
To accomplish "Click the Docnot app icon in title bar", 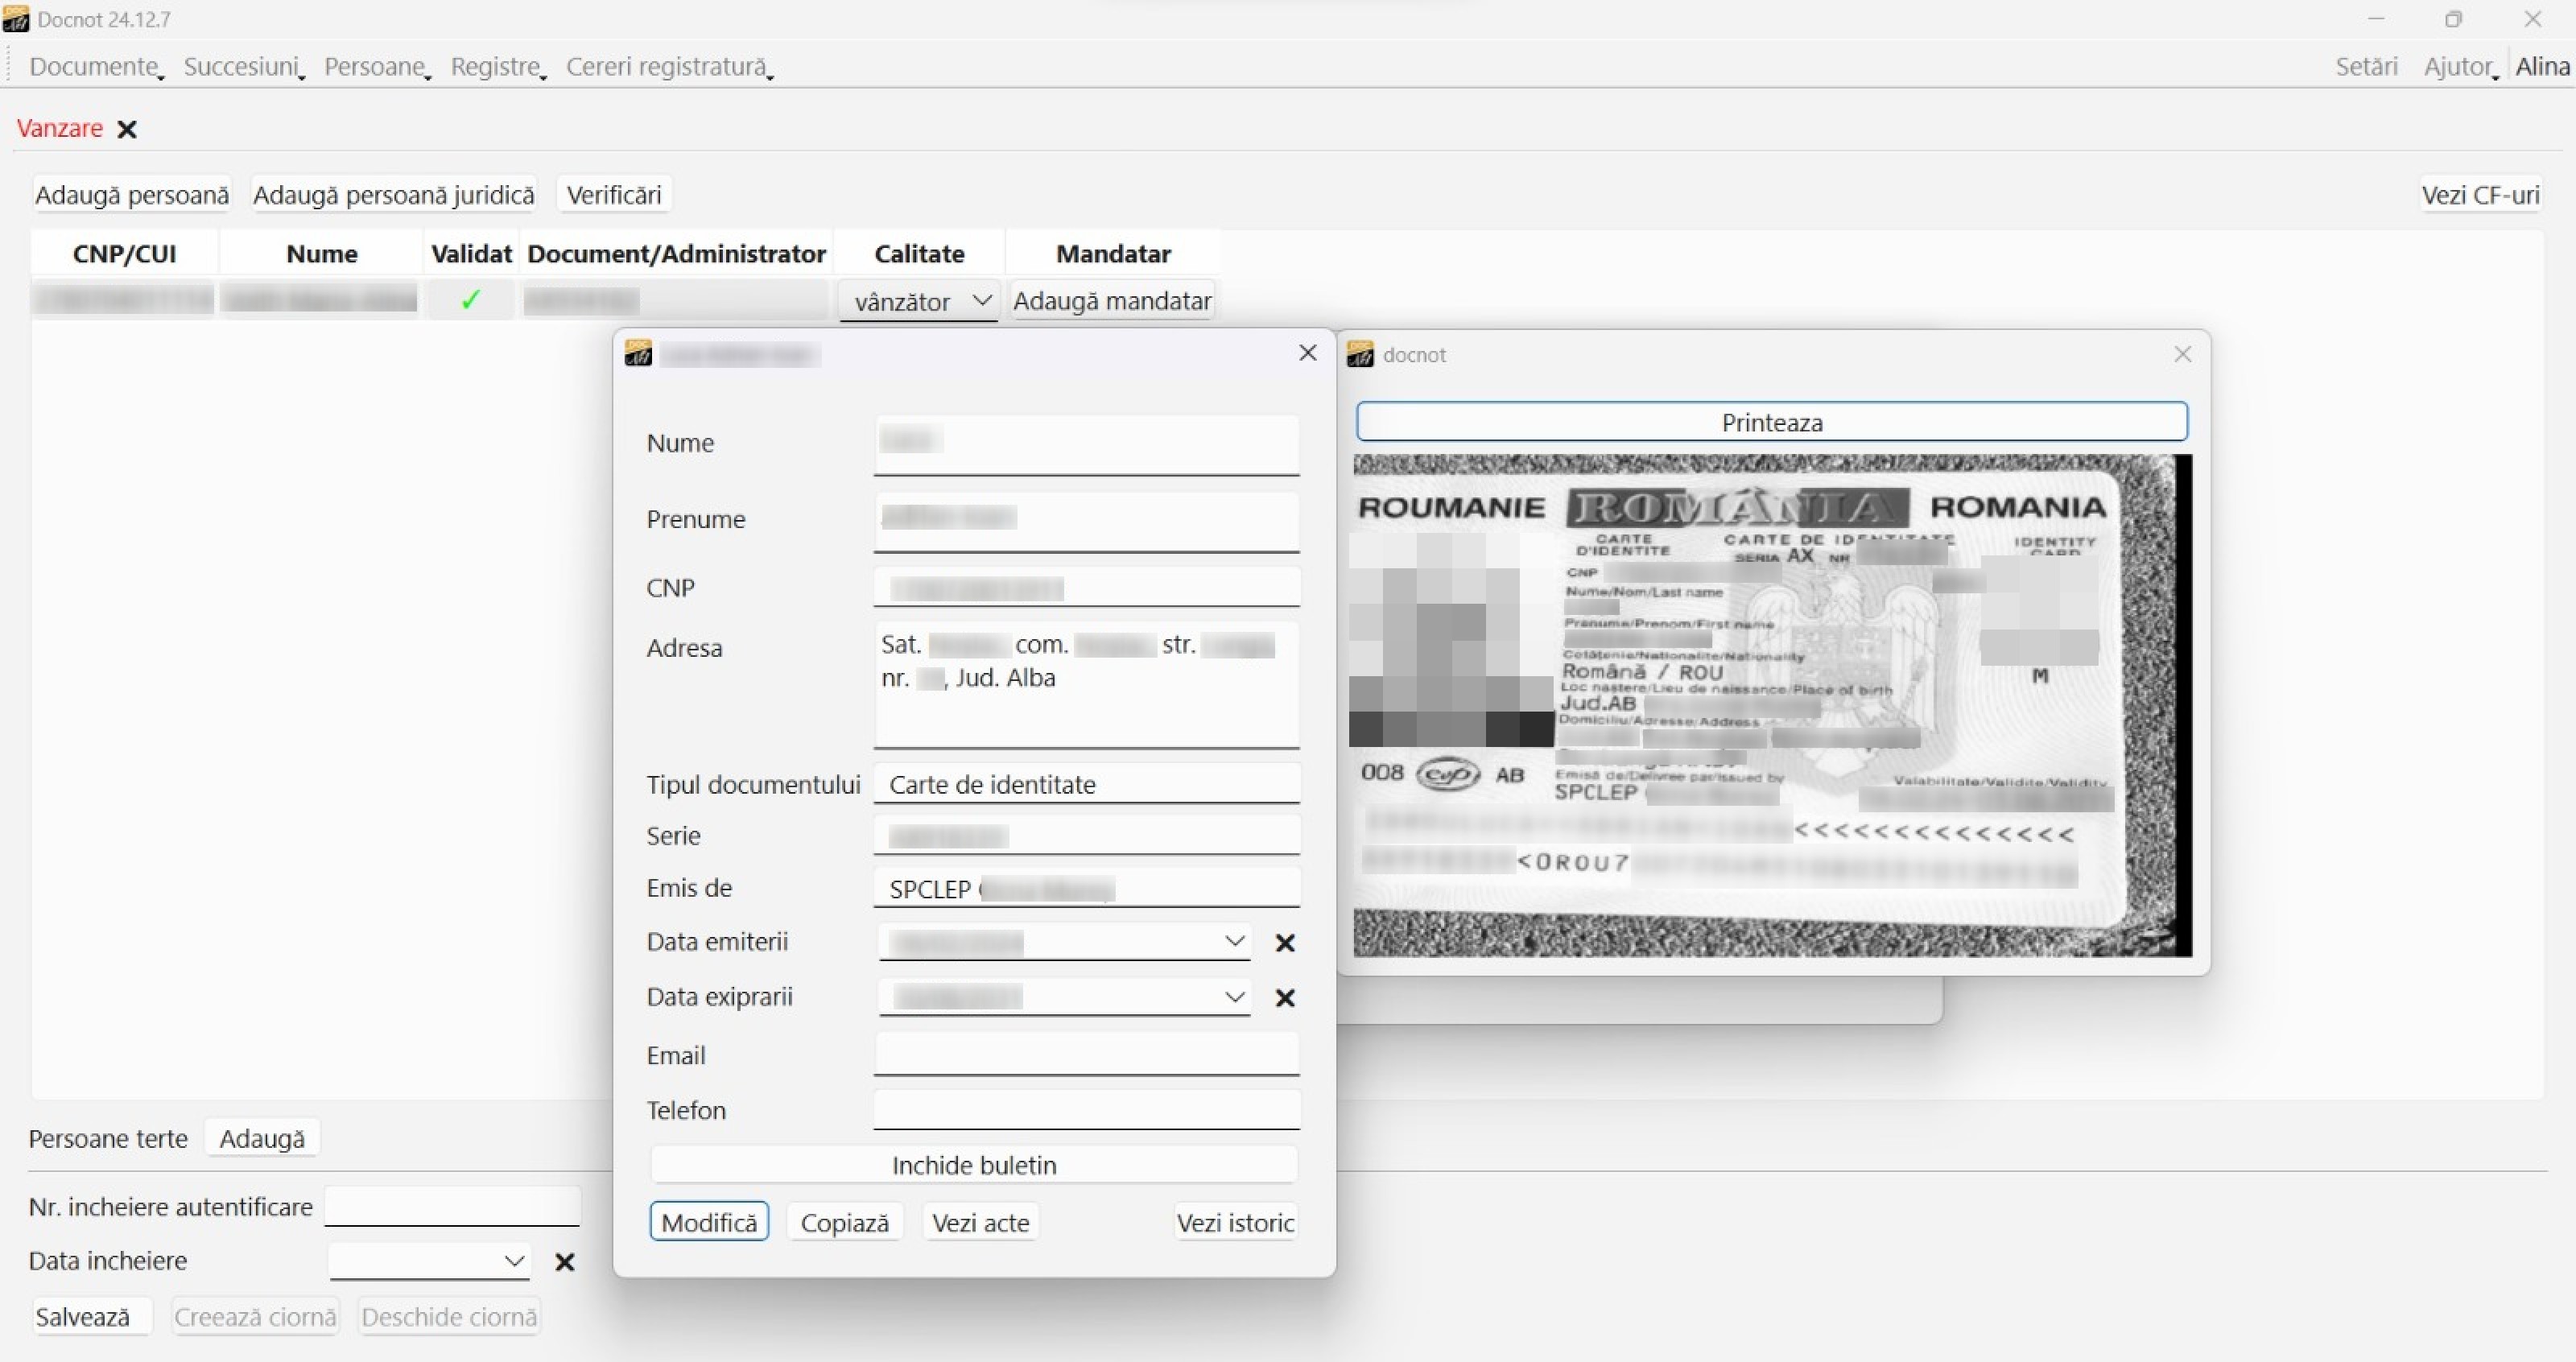I will click(16, 19).
